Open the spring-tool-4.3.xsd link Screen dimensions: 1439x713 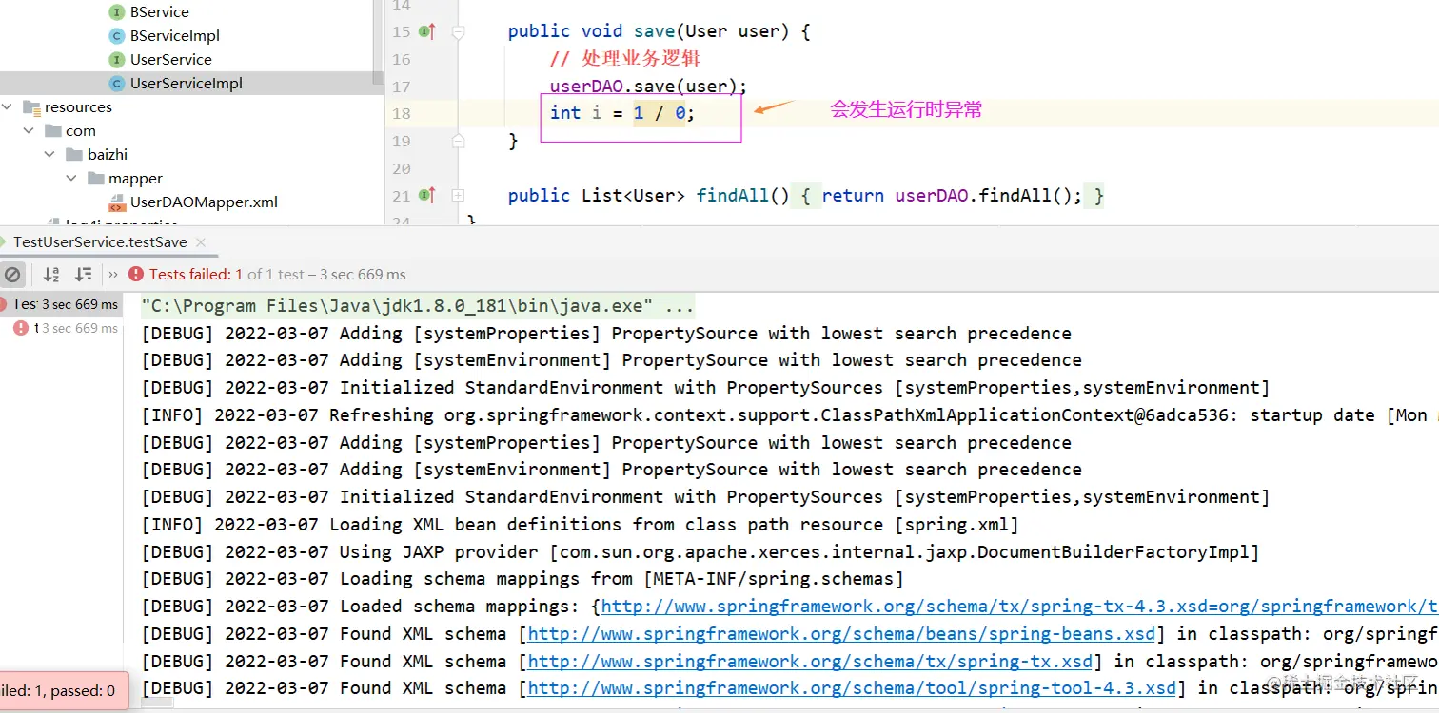[x=852, y=688]
